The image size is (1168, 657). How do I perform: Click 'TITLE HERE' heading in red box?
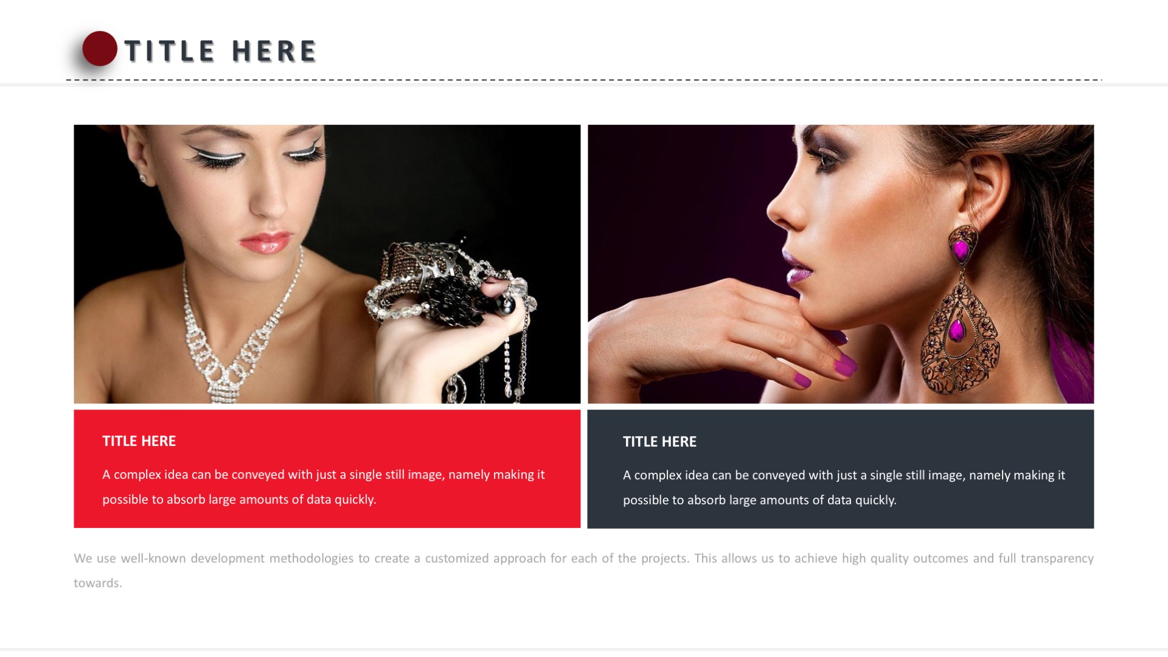139,441
